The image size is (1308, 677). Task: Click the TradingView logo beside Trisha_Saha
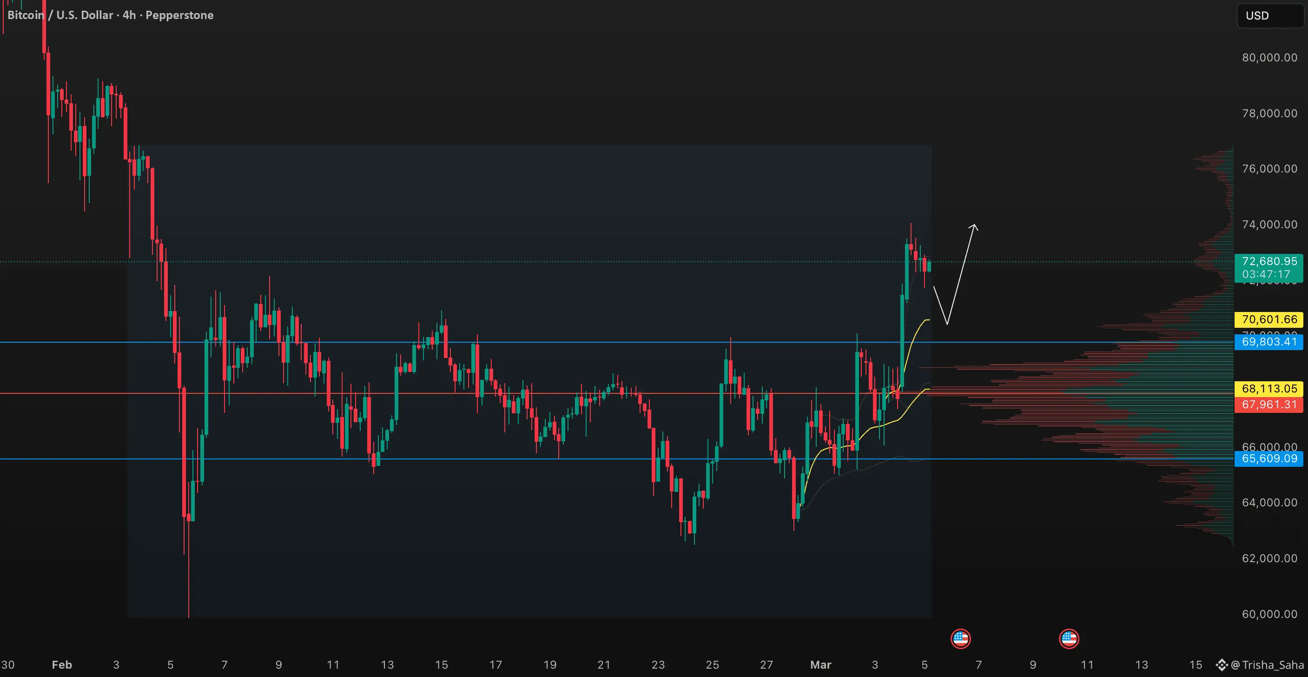[x=1221, y=665]
